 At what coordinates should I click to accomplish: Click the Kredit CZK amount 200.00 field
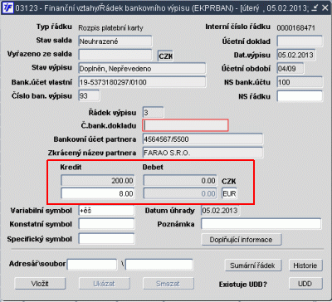[98, 181]
